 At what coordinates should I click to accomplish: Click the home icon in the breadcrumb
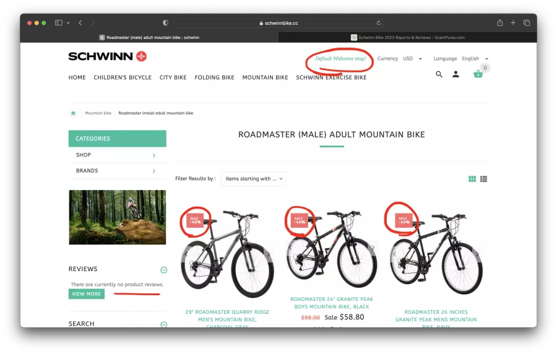(x=73, y=113)
